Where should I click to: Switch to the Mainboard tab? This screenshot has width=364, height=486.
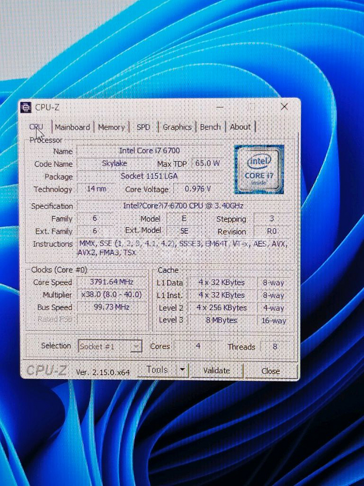pos(72,127)
